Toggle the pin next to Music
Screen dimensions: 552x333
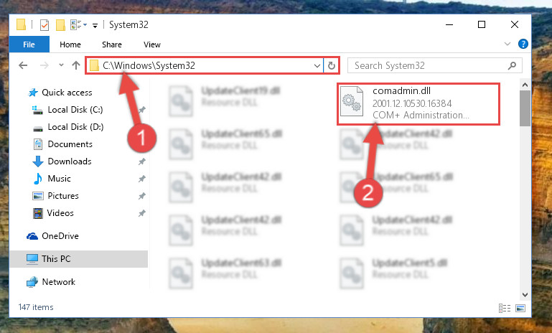click(142, 179)
